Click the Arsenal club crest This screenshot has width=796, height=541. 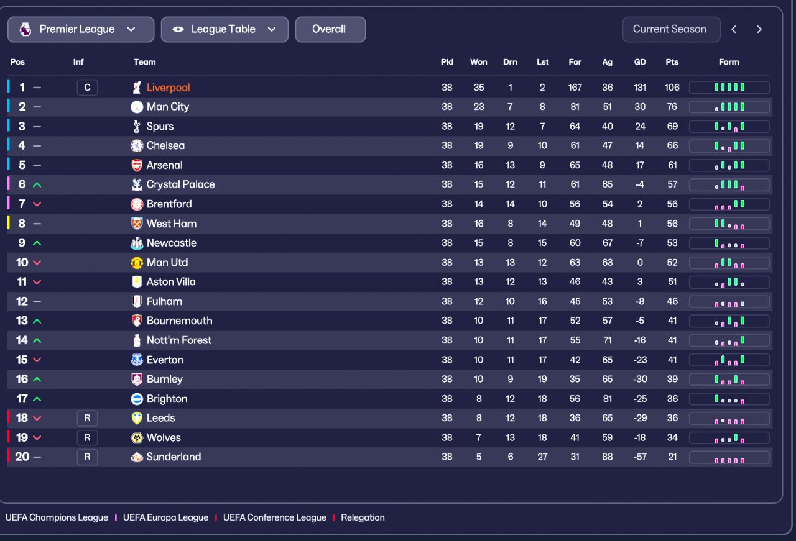coord(137,165)
